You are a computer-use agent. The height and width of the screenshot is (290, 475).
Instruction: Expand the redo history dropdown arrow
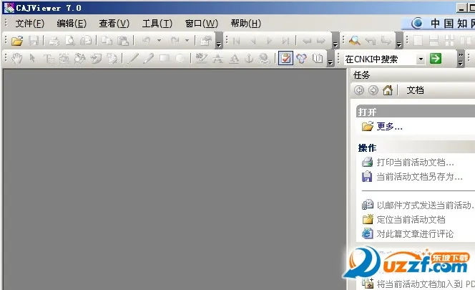(x=187, y=41)
